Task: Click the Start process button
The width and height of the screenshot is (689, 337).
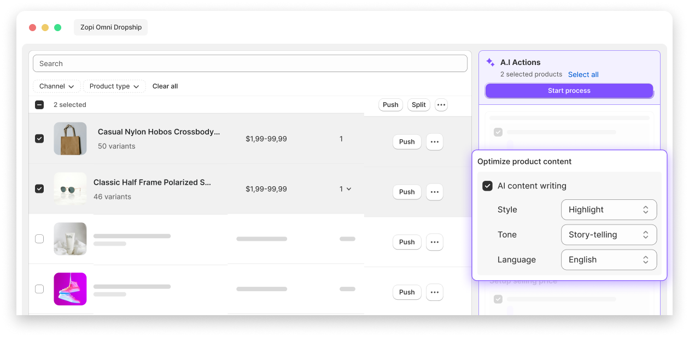Action: [569, 91]
